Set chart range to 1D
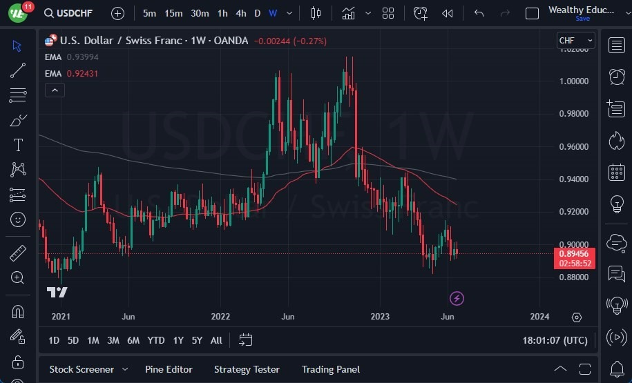632x383 pixels. [54, 340]
